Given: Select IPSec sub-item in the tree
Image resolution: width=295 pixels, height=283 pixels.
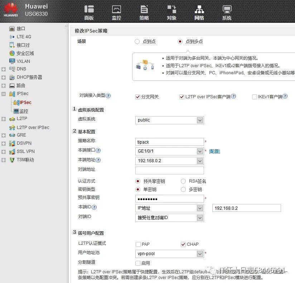Looking at the screenshot, I should [25, 103].
